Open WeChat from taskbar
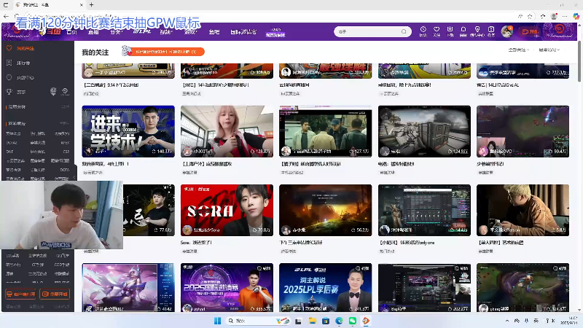The height and width of the screenshot is (328, 583). coord(353,321)
